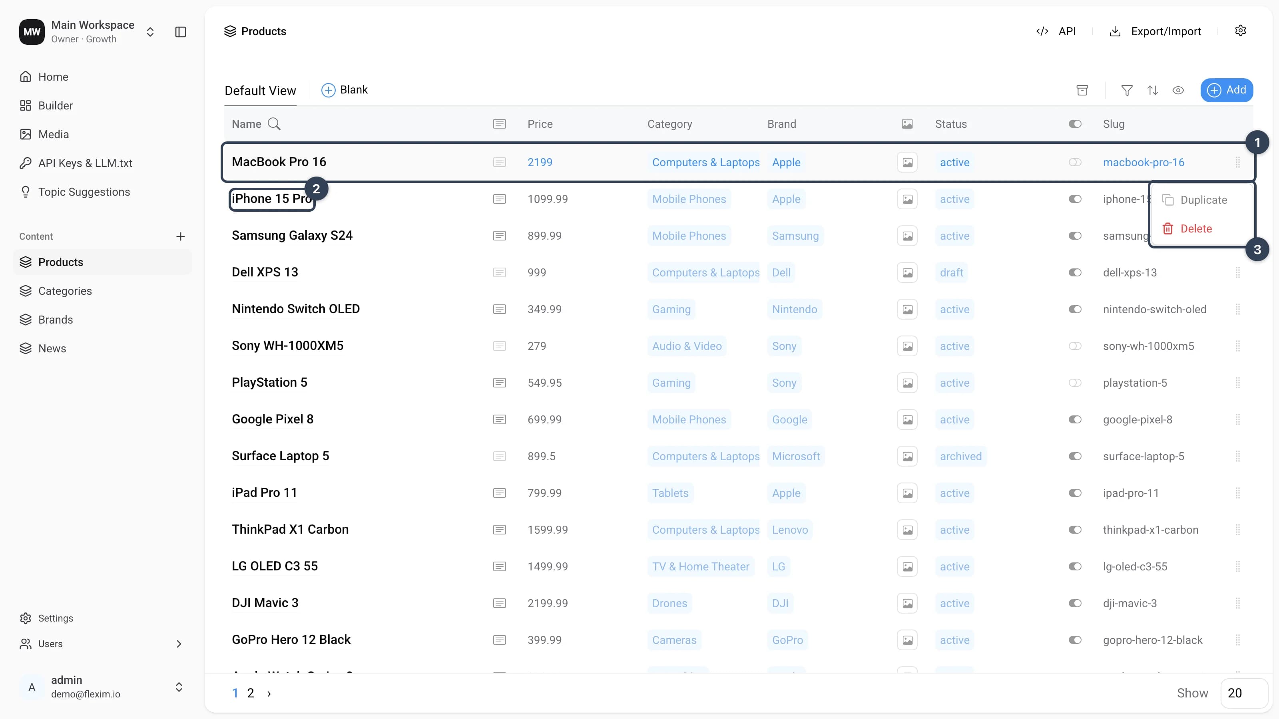Expand the Users section chevron

[x=179, y=644]
